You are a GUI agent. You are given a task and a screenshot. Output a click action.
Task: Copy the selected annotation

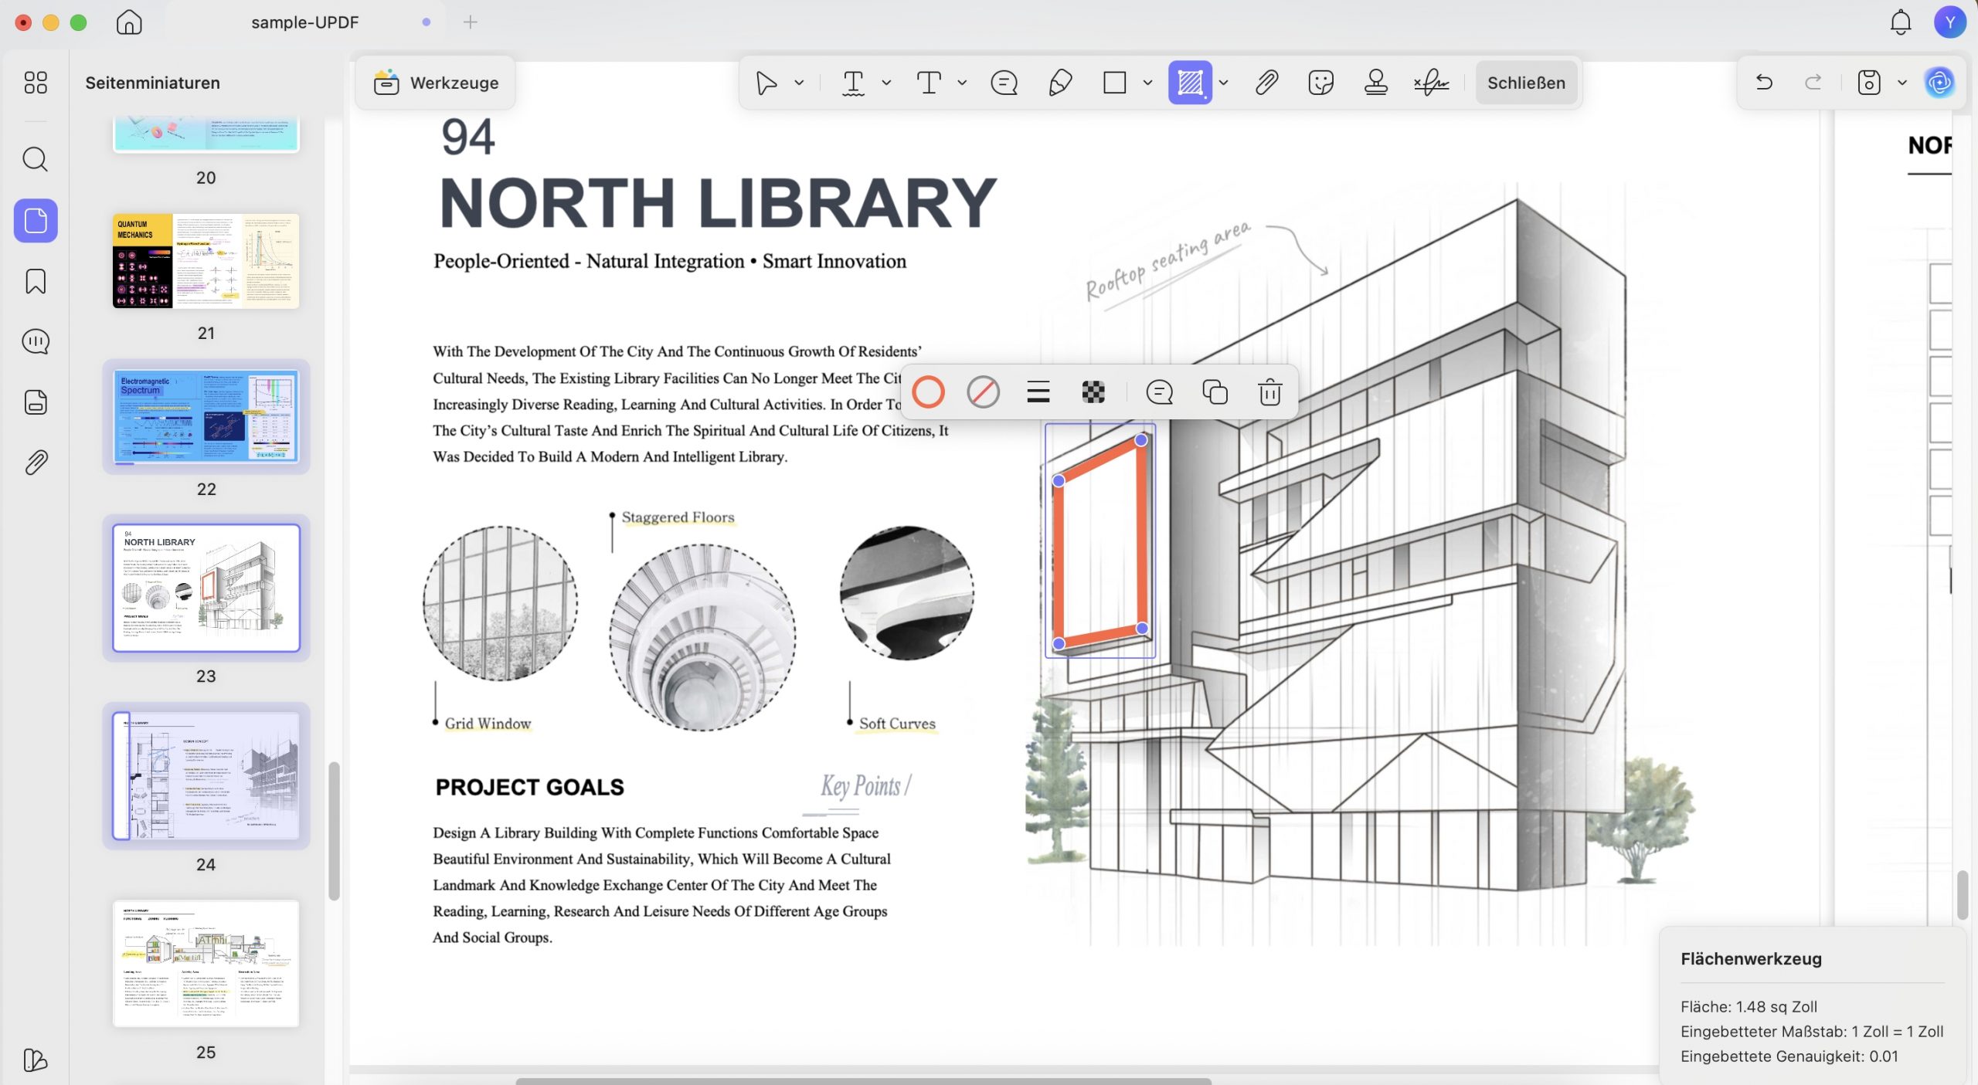(1215, 392)
